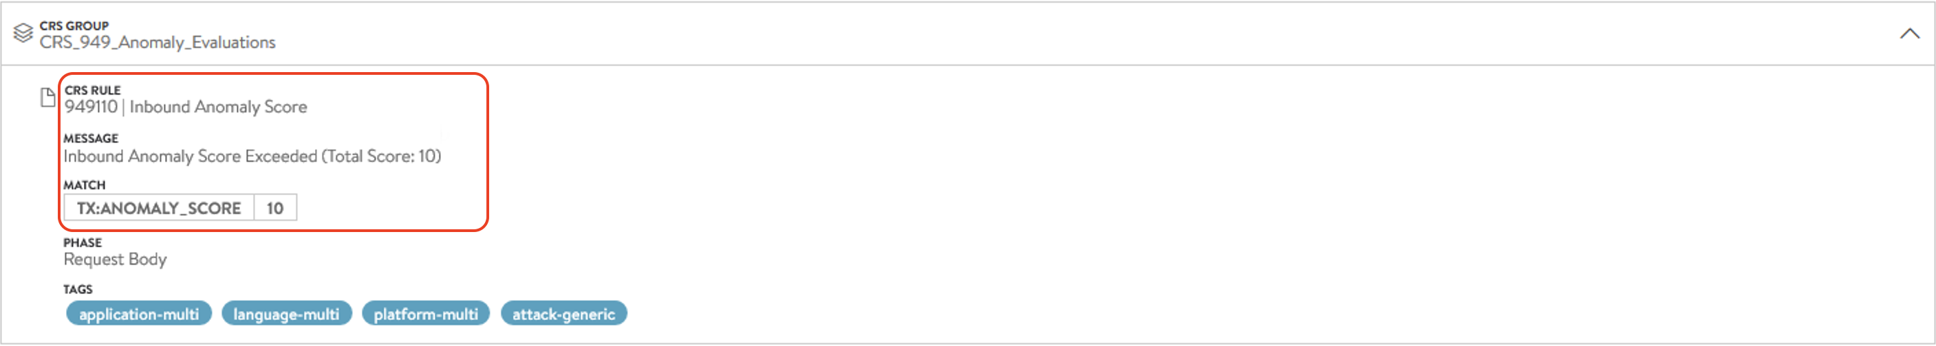1936x346 pixels.
Task: Click the MATCH heading label
Action: pyautogui.click(x=84, y=185)
